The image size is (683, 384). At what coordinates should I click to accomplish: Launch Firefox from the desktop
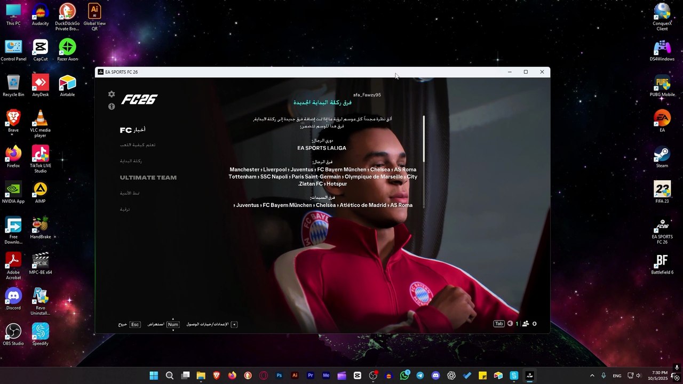pos(13,157)
